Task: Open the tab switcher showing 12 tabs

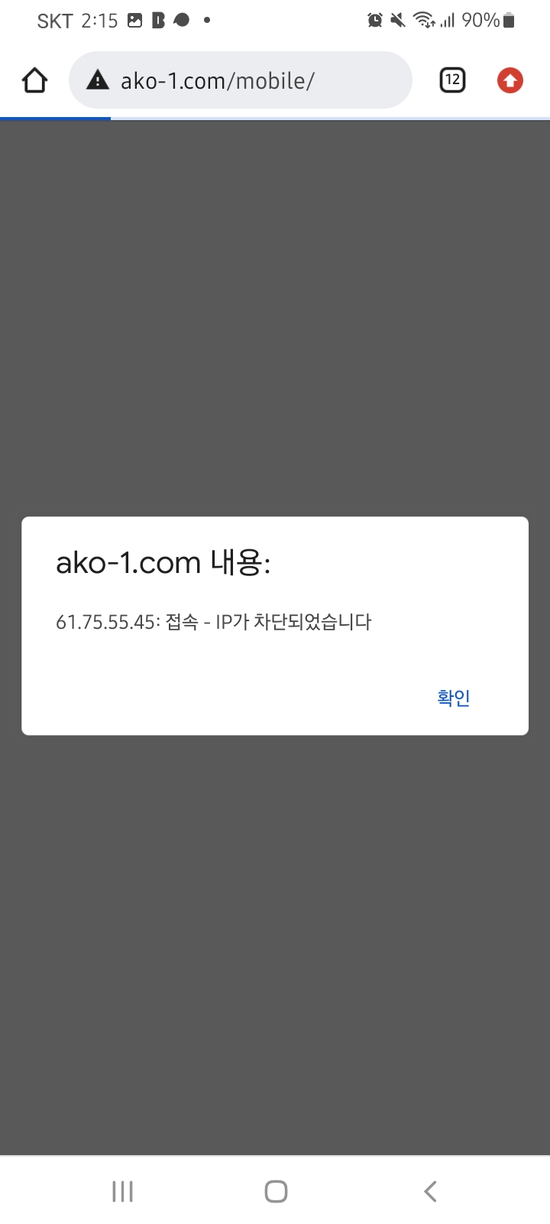Action: (x=452, y=80)
